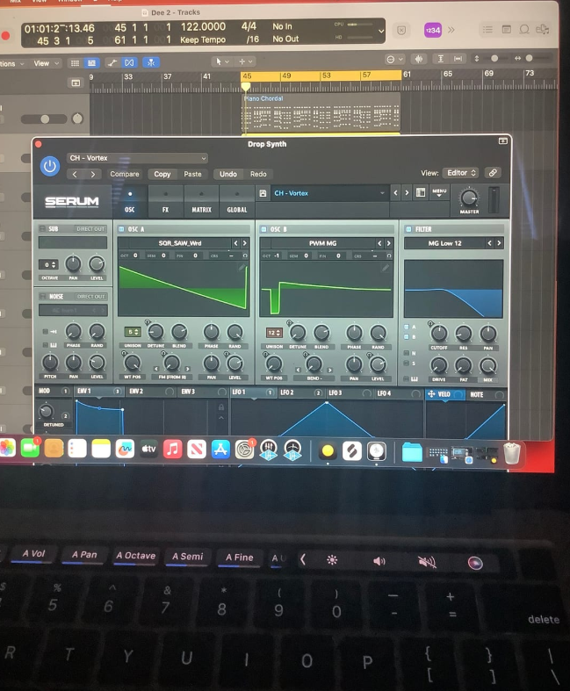Toggle the Flex icon in tracks toolbar
Screen dimensions: 570x691
coord(129,63)
